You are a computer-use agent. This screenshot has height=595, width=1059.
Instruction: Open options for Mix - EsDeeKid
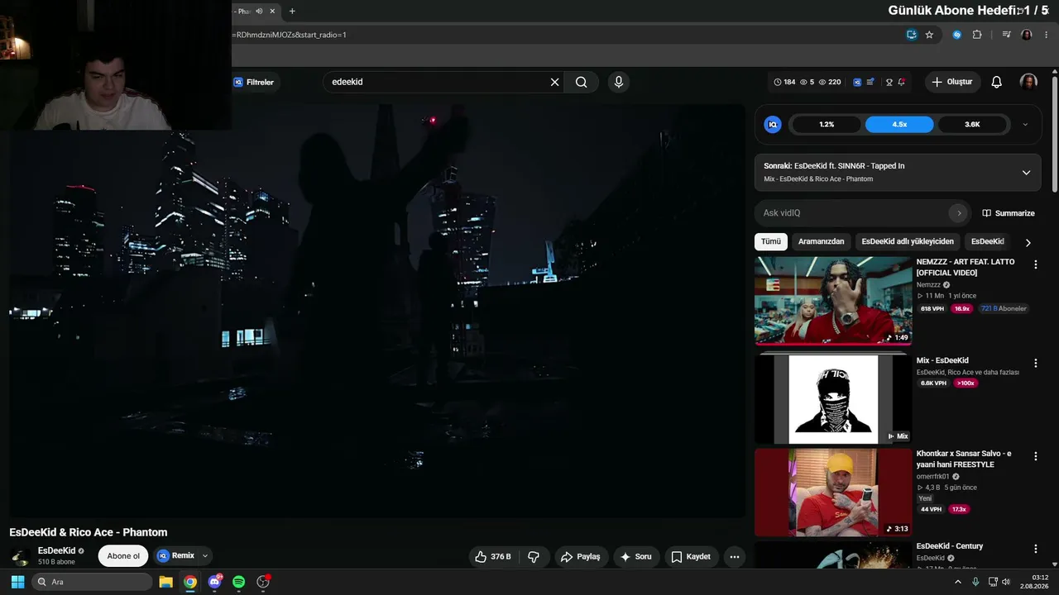click(x=1035, y=363)
